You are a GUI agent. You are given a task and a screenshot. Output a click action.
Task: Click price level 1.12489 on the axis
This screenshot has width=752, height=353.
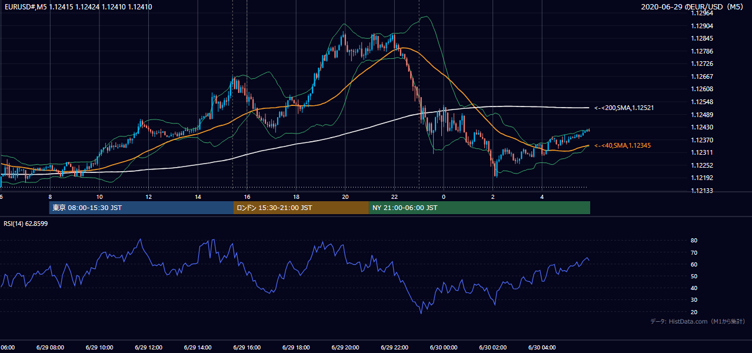701,115
